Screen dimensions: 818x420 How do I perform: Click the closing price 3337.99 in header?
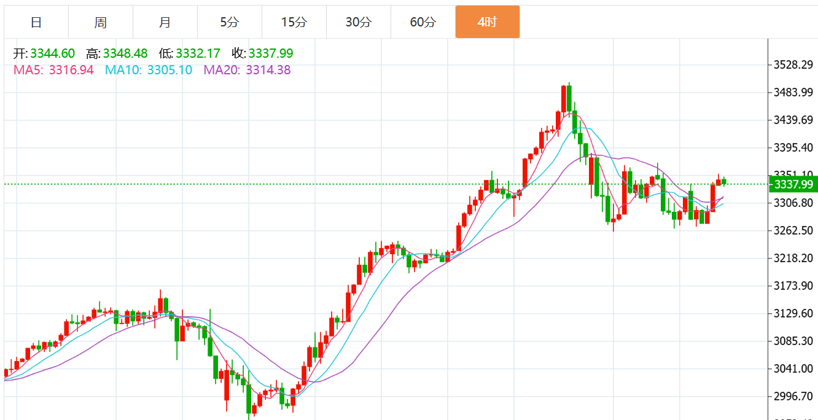coord(271,53)
